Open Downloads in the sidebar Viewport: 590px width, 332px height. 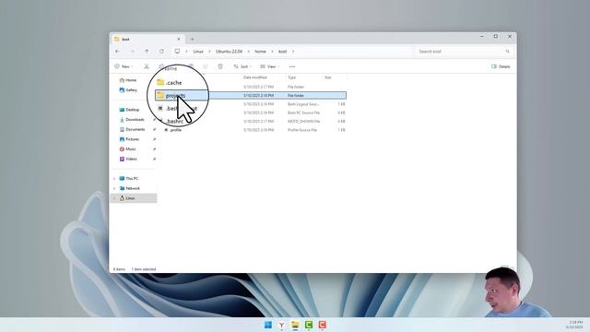point(132,119)
